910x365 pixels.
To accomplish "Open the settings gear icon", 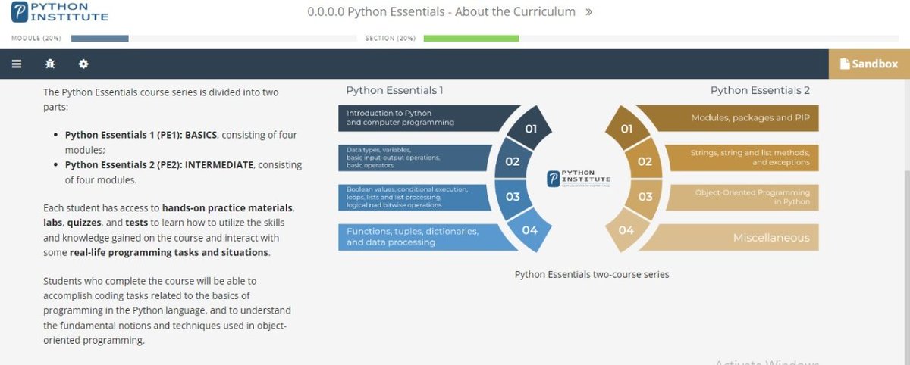I will click(84, 64).
